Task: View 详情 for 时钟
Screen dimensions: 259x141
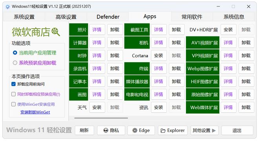Action: 97,56
